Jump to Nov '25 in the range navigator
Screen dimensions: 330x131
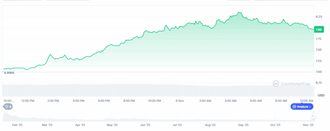click(x=309, y=125)
